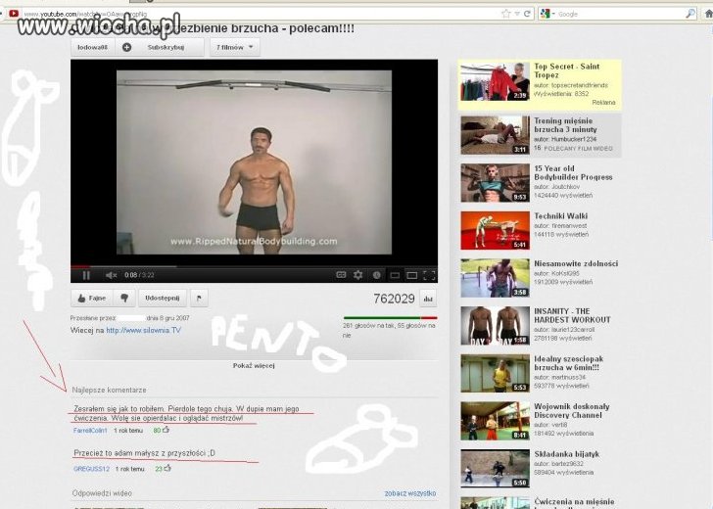This screenshot has height=509, width=713.
Task: Open Trening mięśnie brzucha thumbnail image
Action: tap(496, 135)
